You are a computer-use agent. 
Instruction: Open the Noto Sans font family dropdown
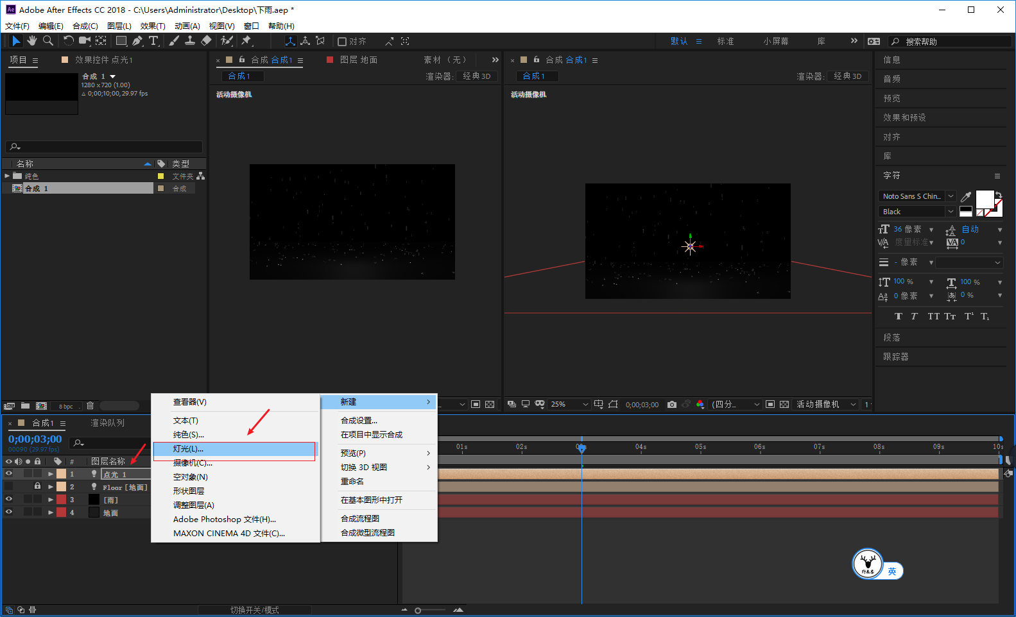(917, 196)
